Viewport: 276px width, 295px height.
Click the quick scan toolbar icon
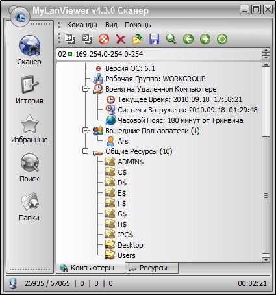click(x=70, y=39)
